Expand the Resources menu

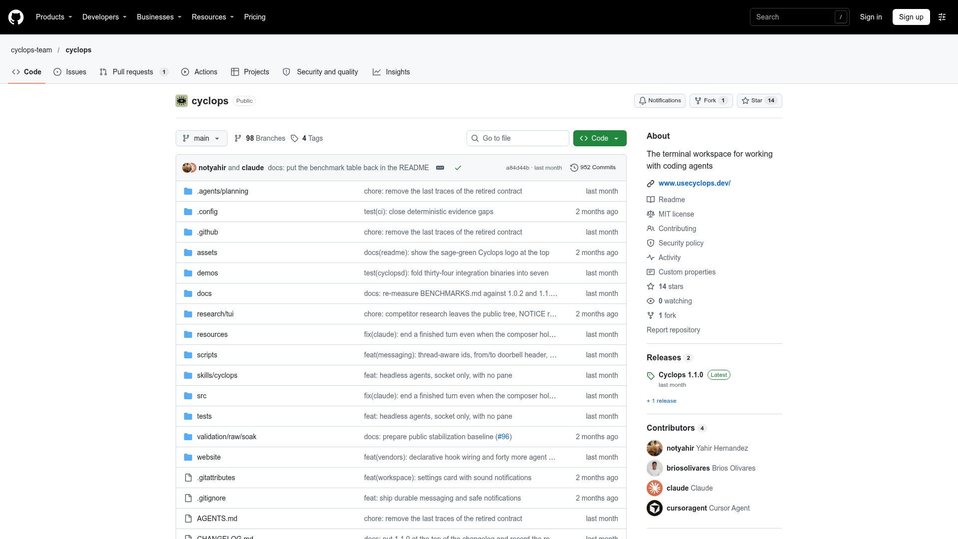click(x=213, y=17)
